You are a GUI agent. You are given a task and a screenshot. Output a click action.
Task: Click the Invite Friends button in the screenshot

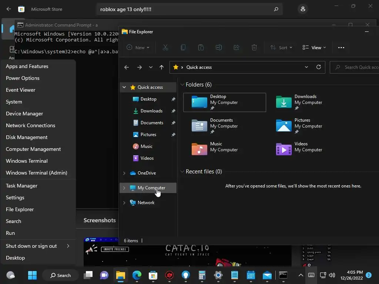(x=115, y=250)
